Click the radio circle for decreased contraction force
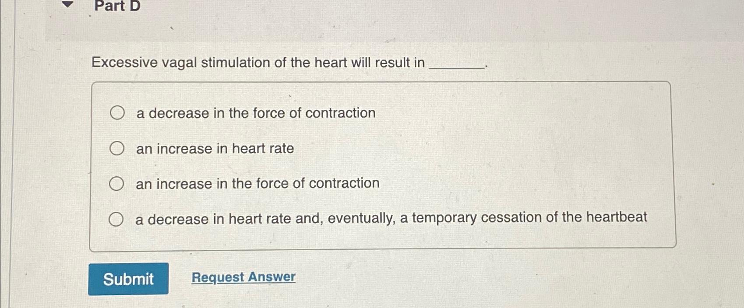Screen dimensions: 744x308 (117, 113)
